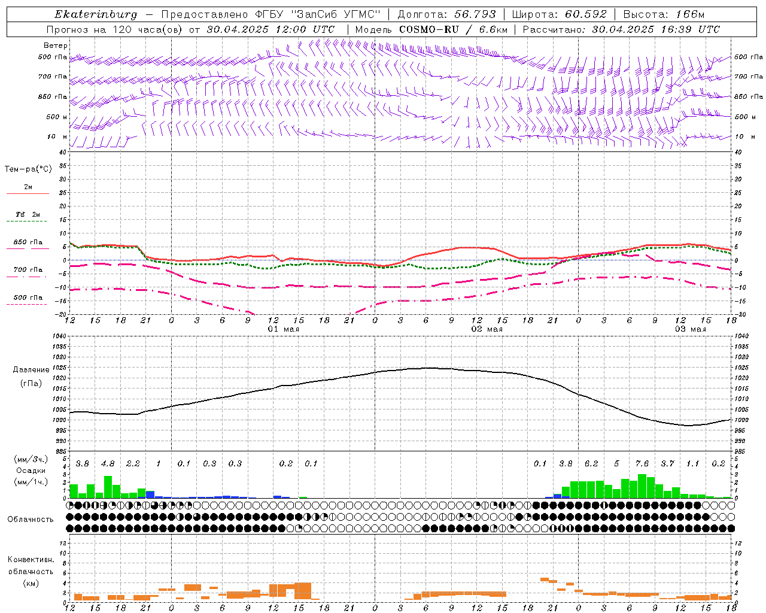This screenshot has width=766, height=613.
Task: Select the Долгота: 56.793 value
Action: (446, 14)
